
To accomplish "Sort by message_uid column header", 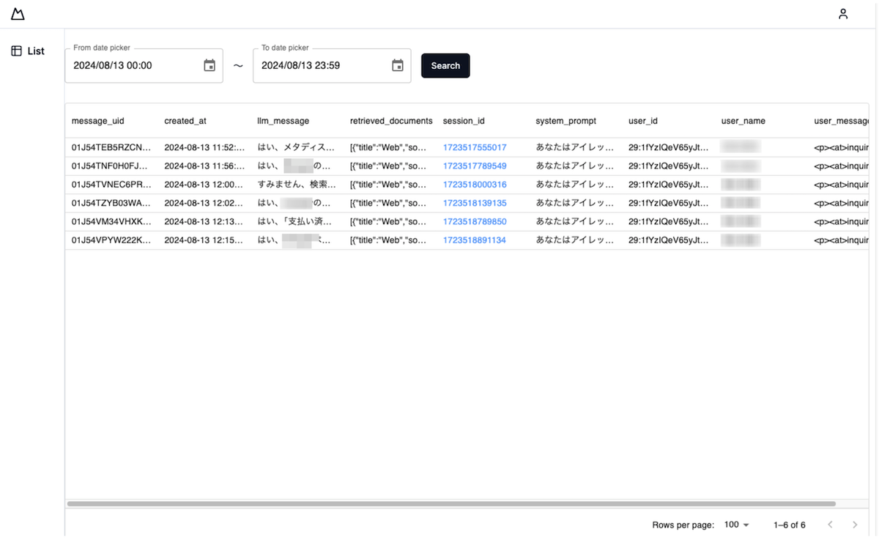I will pos(97,121).
